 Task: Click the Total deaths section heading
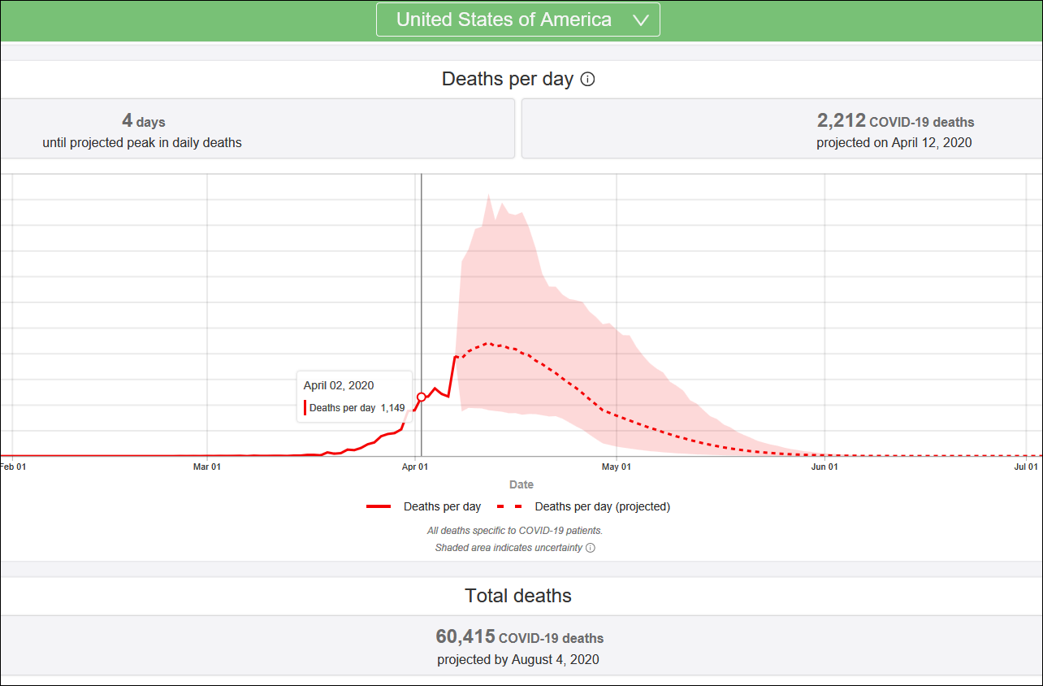pos(518,596)
